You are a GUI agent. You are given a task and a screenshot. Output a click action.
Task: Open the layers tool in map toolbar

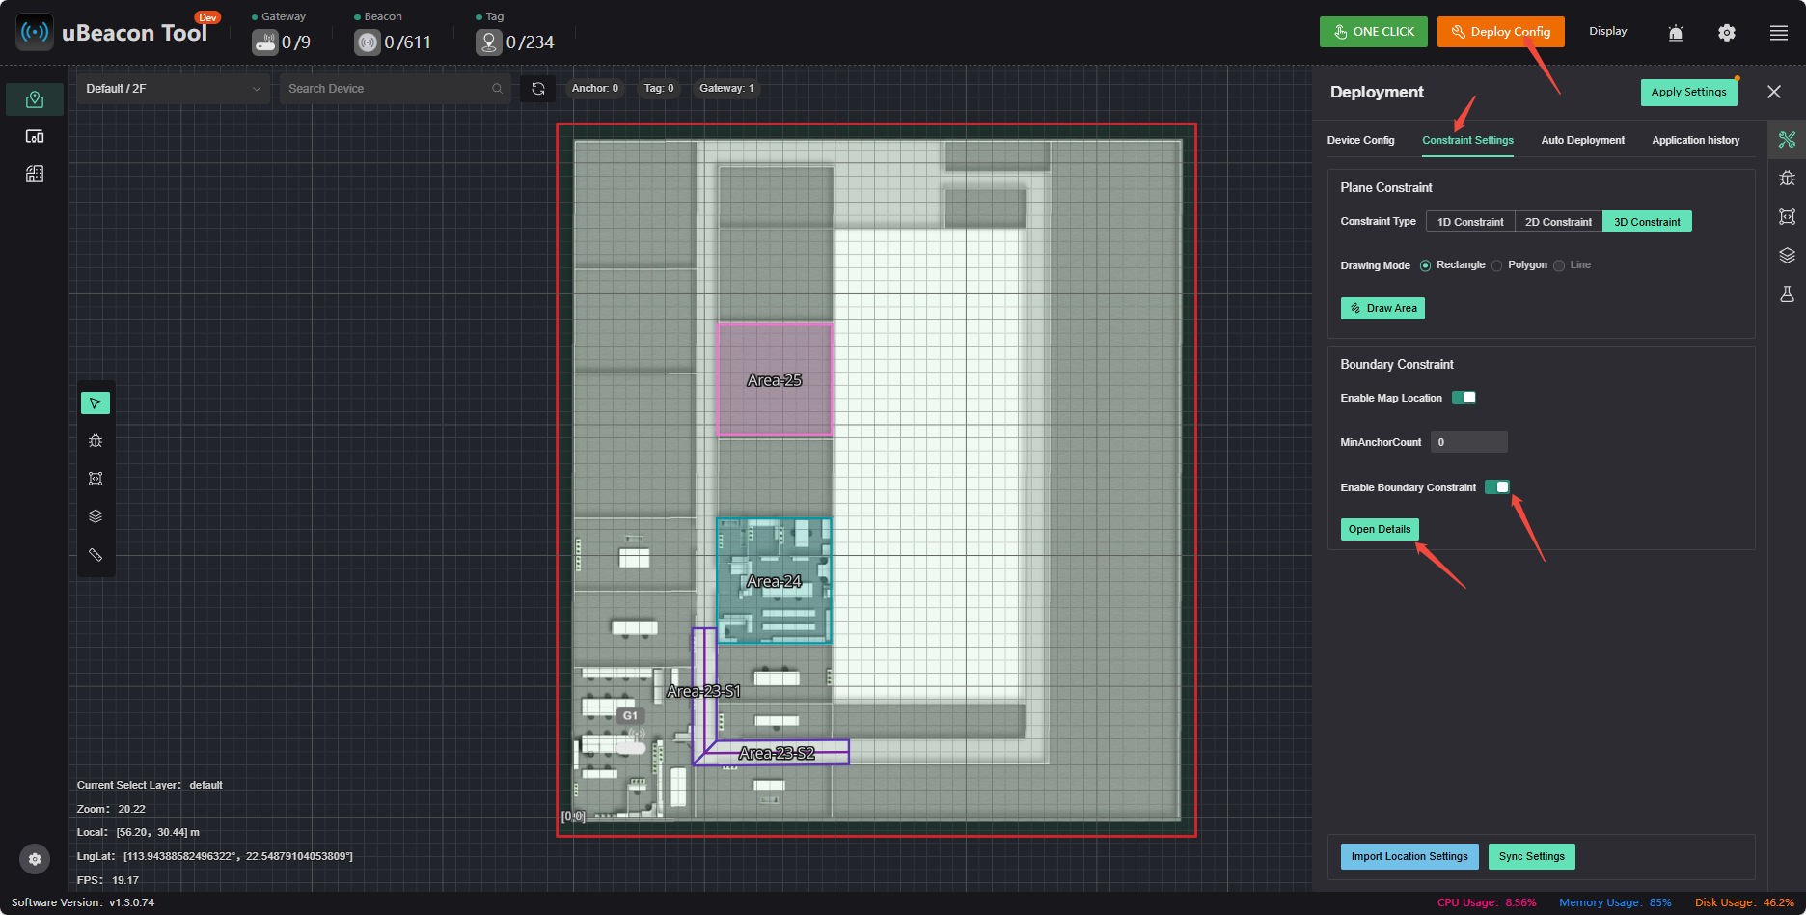[96, 516]
